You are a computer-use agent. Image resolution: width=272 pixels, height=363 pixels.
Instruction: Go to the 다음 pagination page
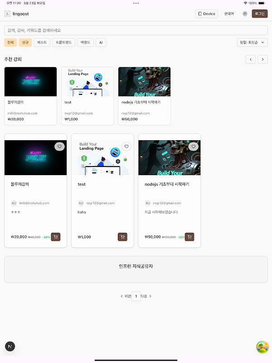point(146,296)
